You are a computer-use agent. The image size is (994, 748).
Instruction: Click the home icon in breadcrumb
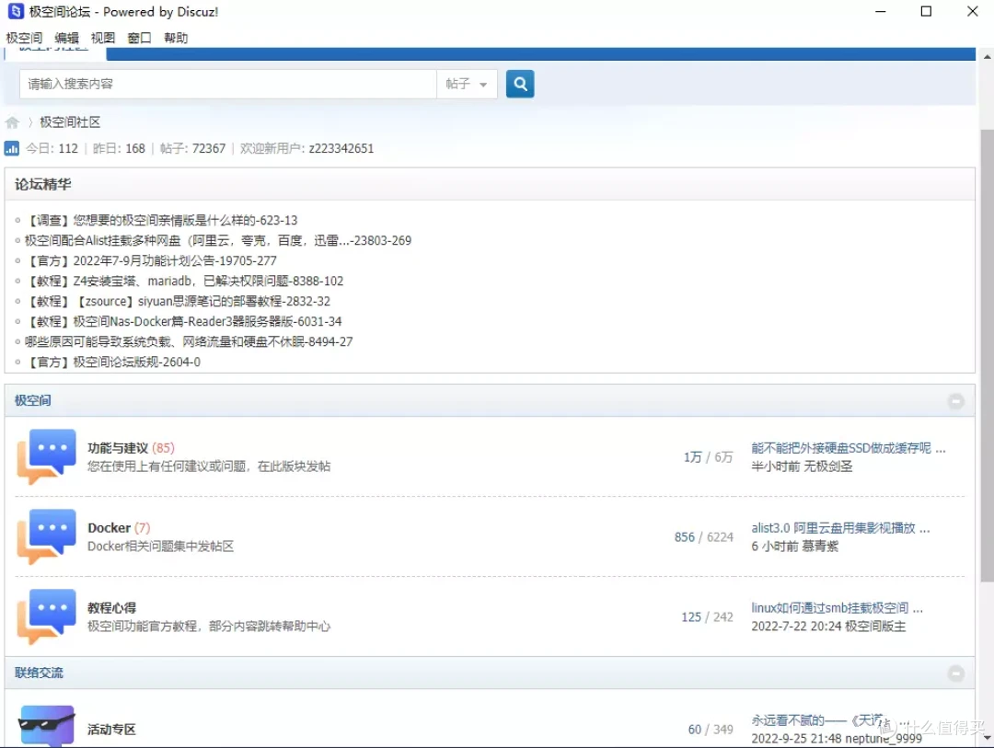[x=12, y=122]
